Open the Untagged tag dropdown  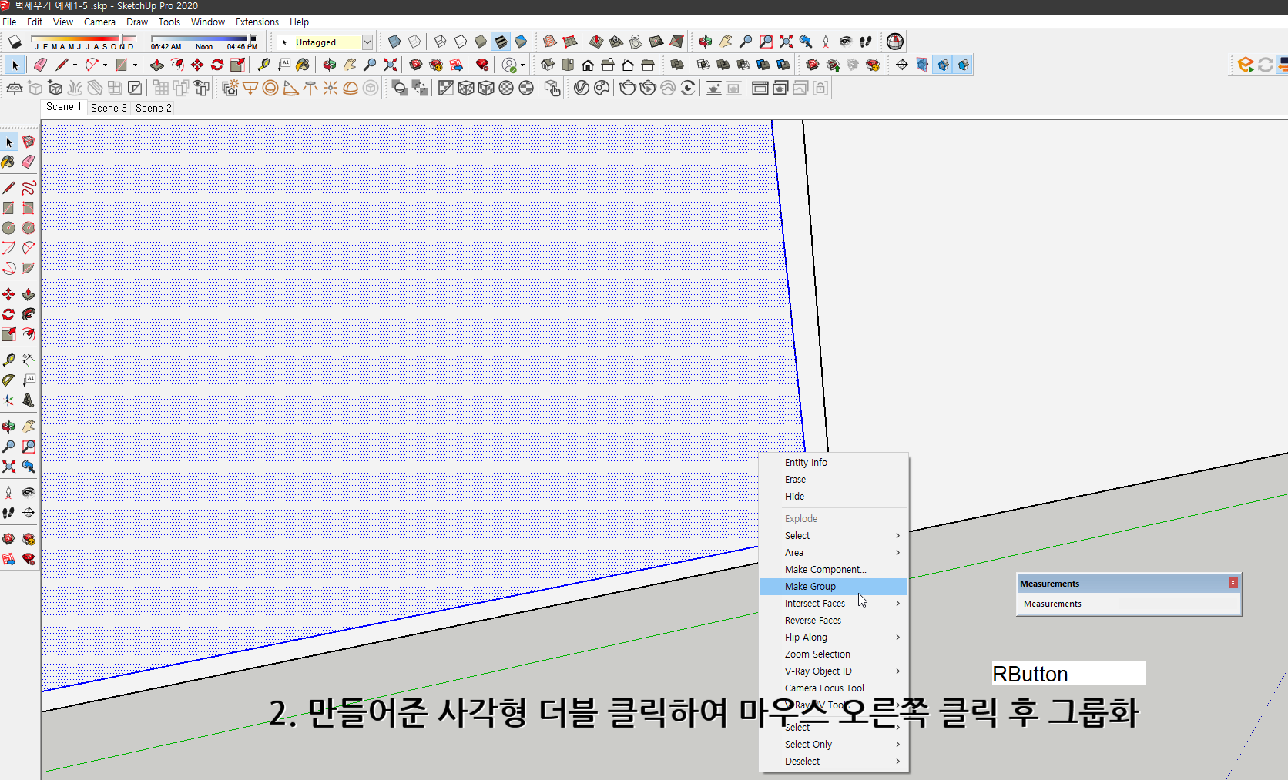[x=367, y=42]
